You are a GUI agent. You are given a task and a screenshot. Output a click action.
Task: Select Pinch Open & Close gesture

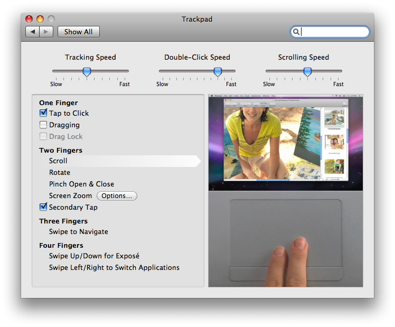(81, 184)
